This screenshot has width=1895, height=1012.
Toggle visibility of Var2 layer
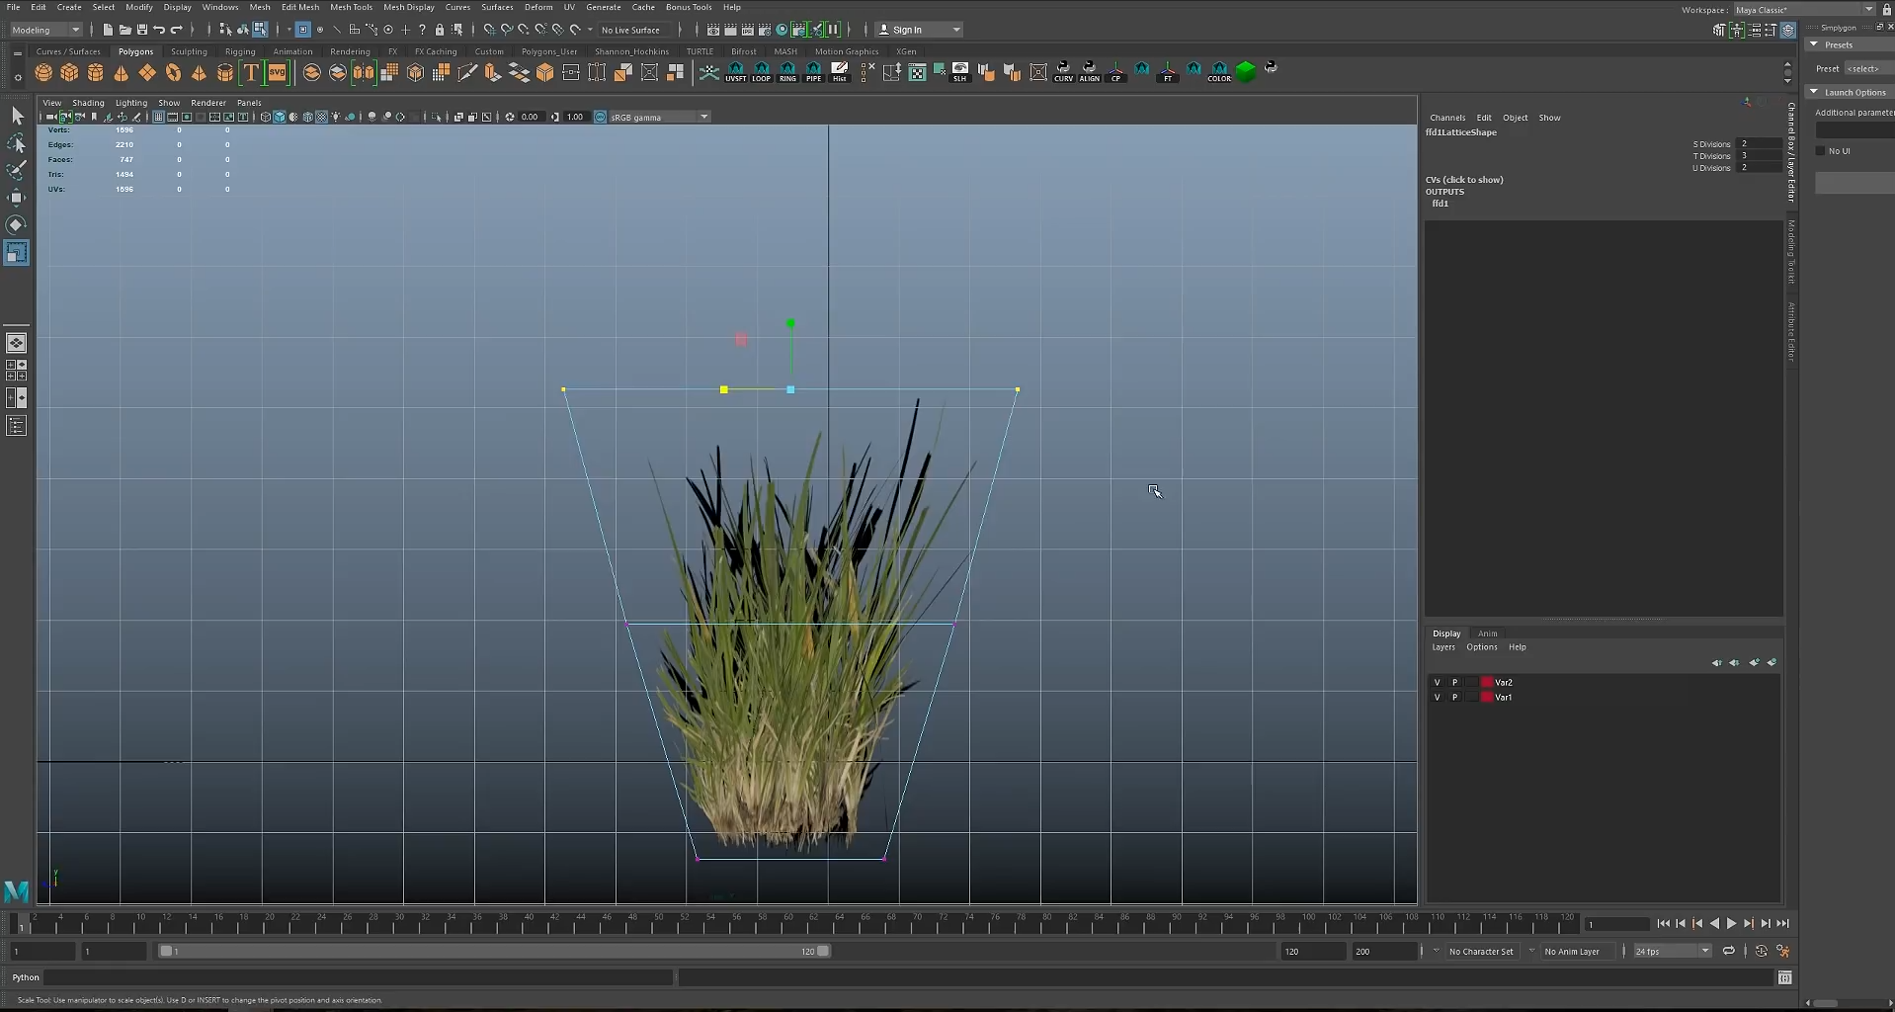1437,682
